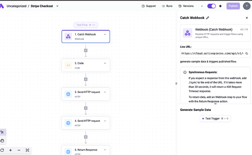Click the lightning bolt icon

point(220,6)
